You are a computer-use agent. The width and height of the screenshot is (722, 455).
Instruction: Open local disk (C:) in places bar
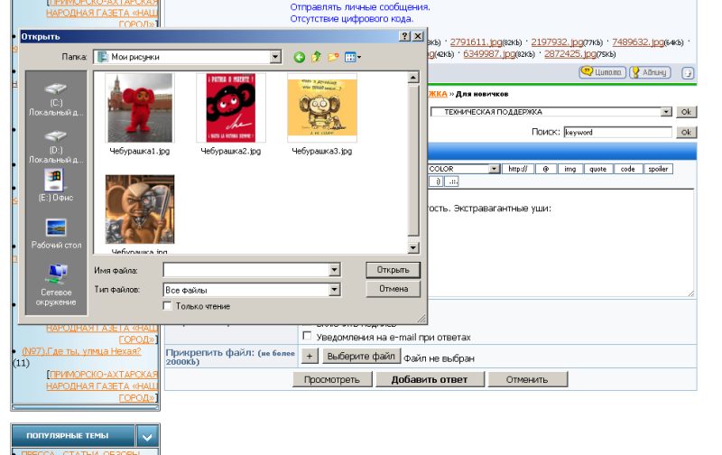coord(56,99)
